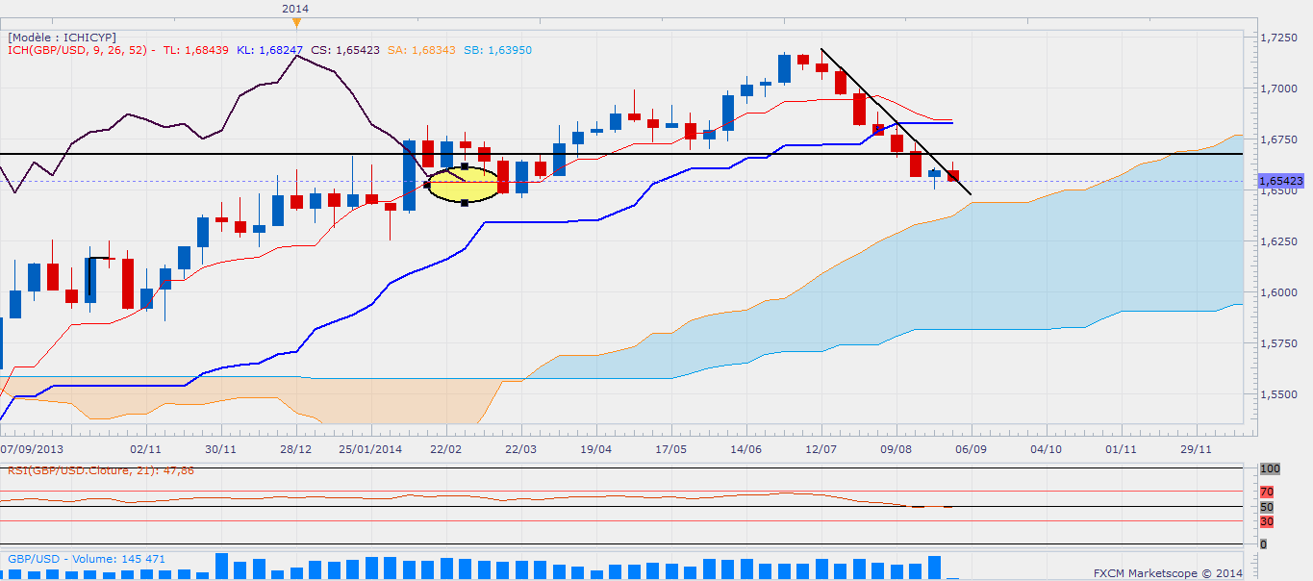The height and width of the screenshot is (581, 1313).
Task: Click the 28/12 date axis label
Action: pyautogui.click(x=296, y=449)
